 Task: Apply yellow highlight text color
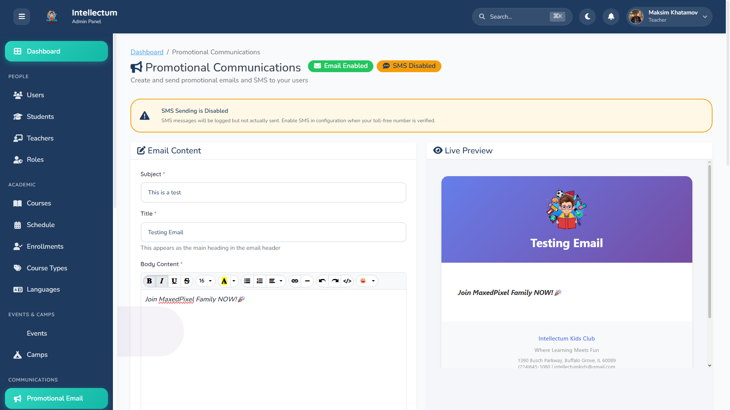pyautogui.click(x=224, y=281)
